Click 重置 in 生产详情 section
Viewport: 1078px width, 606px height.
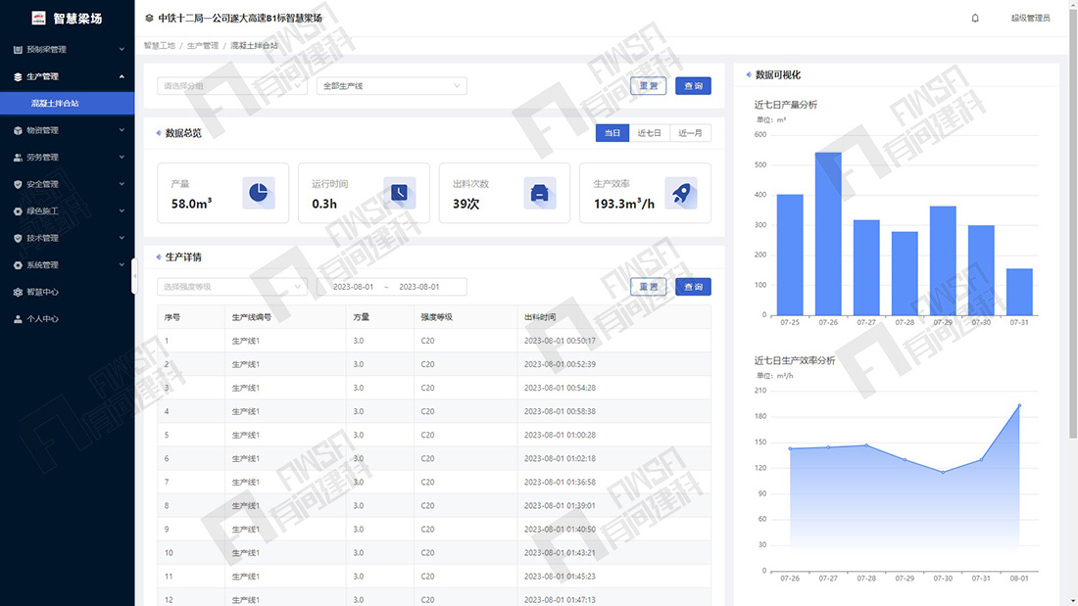[x=649, y=287]
